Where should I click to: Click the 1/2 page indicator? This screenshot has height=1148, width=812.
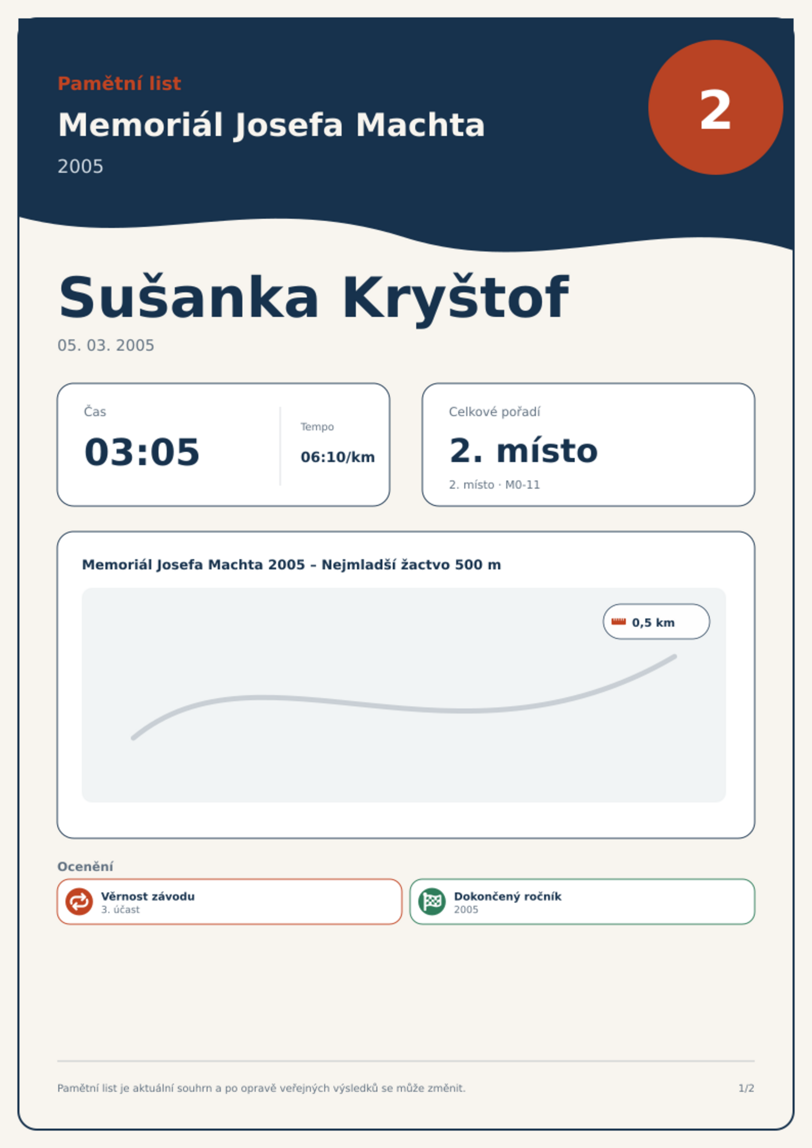(746, 1088)
